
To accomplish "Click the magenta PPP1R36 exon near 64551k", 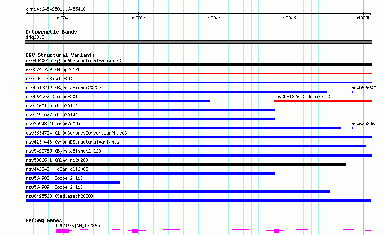I will pyautogui.click(x=135, y=231).
